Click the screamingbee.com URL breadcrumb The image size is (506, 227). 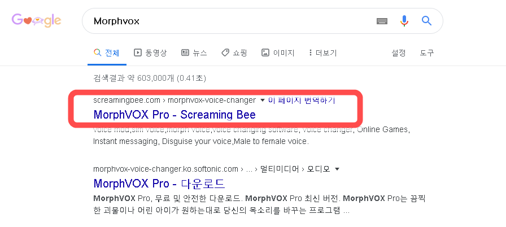coord(175,101)
